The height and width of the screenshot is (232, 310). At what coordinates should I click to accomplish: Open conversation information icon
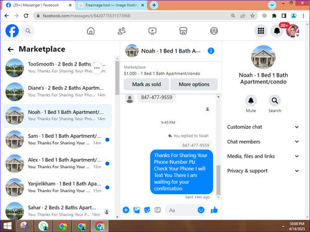click(211, 51)
